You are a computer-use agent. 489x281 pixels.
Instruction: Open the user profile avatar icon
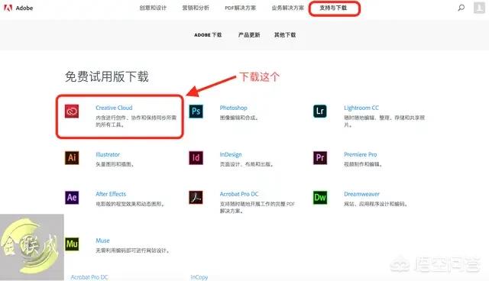coord(479,8)
